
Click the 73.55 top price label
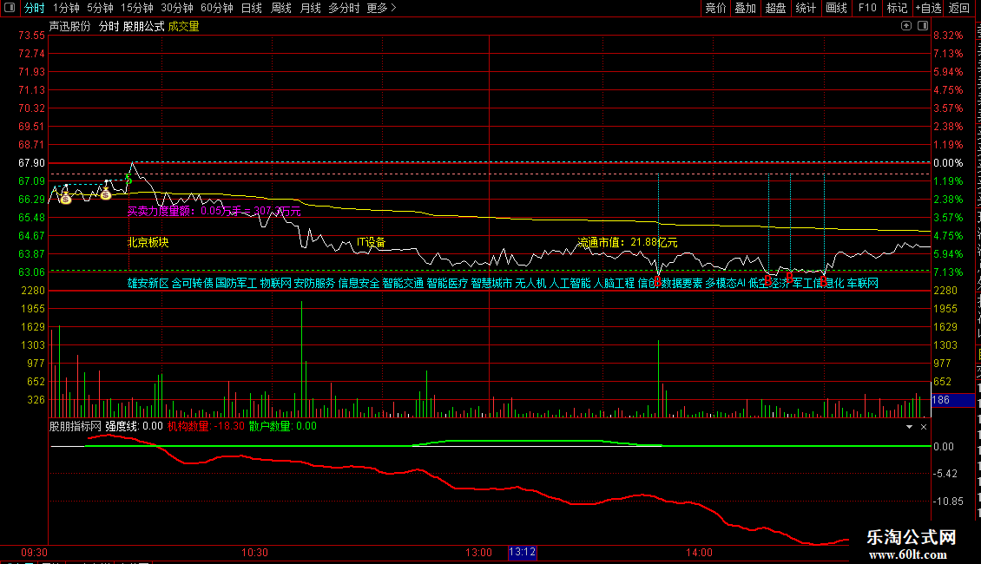pyautogui.click(x=31, y=36)
